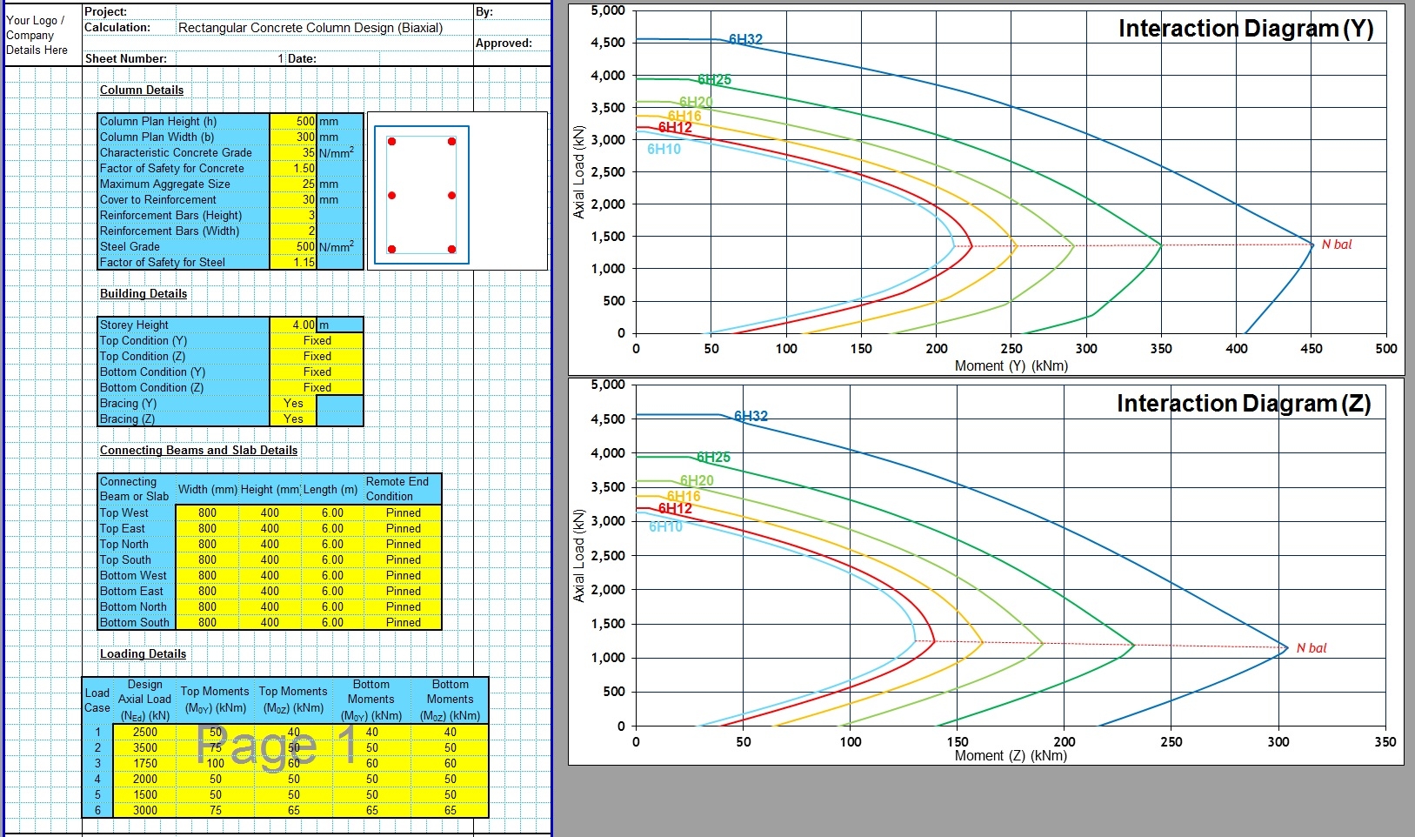Select Load Case 6 axial load 3000
Viewport: 1415px width, 837px height.
tap(144, 811)
